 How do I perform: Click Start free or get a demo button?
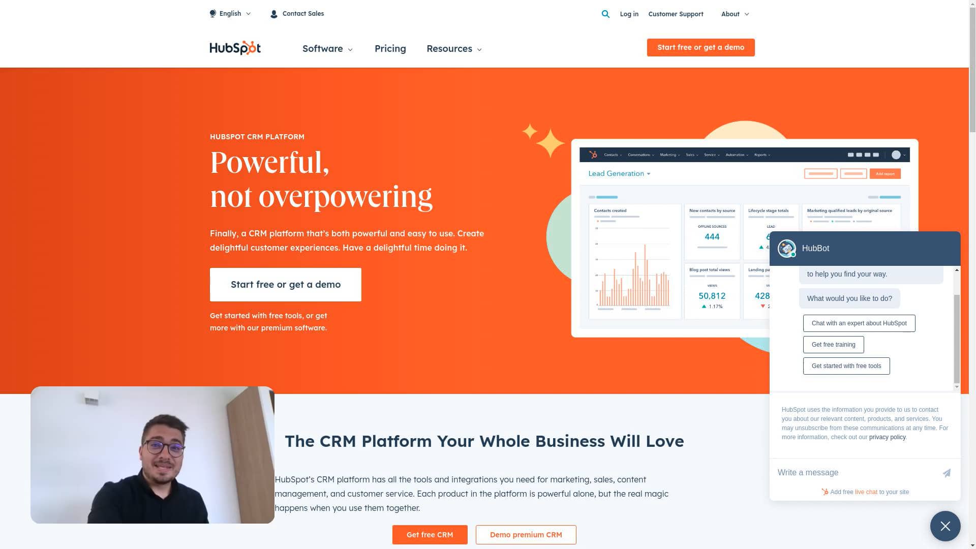pyautogui.click(x=286, y=284)
